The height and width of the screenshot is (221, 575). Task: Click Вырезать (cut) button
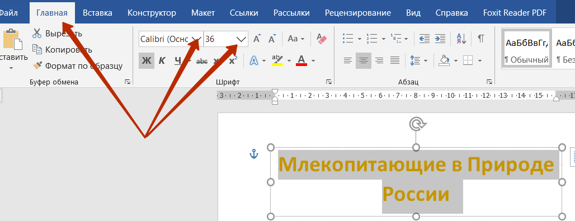click(x=57, y=34)
